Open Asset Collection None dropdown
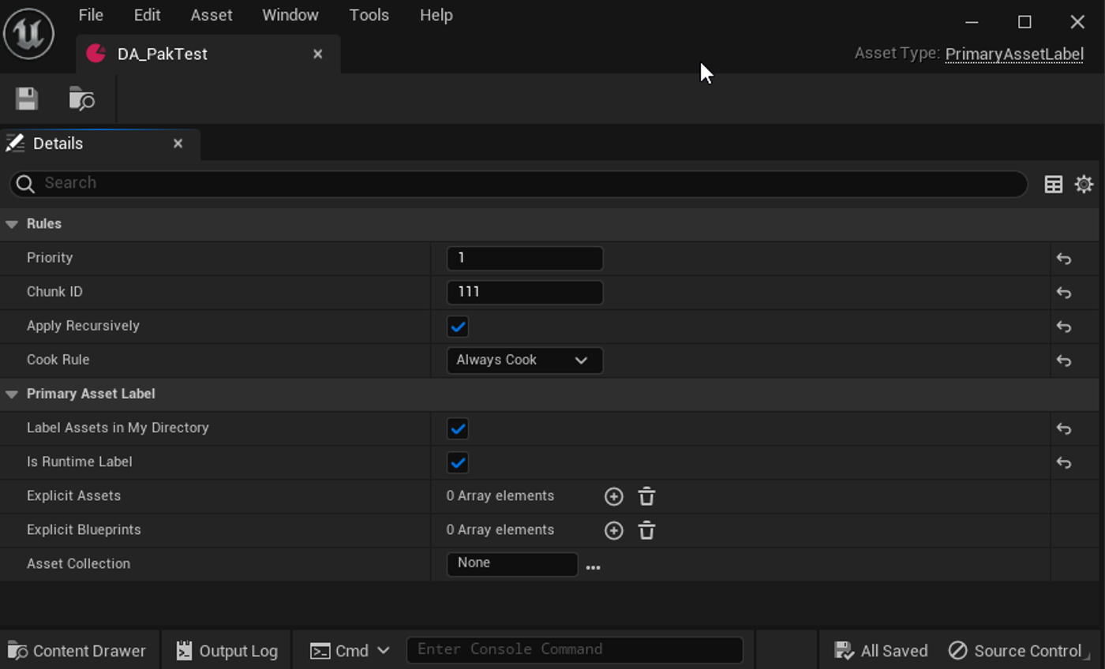Image resolution: width=1105 pixels, height=669 pixels. 512,564
